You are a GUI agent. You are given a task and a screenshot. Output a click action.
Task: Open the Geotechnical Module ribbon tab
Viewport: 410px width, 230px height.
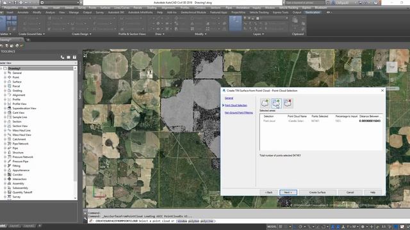click(193, 12)
